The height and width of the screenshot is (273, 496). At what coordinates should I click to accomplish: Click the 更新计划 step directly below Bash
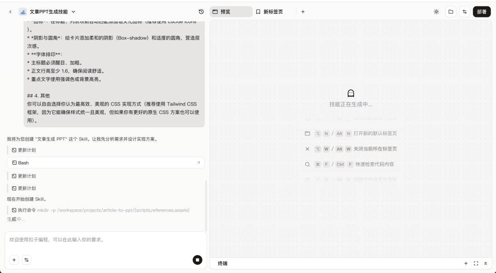pos(24,176)
